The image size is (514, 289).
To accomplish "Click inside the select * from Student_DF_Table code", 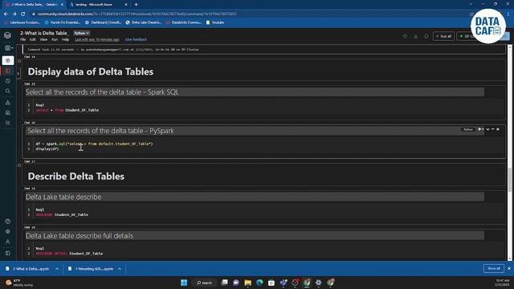I will (x=67, y=110).
